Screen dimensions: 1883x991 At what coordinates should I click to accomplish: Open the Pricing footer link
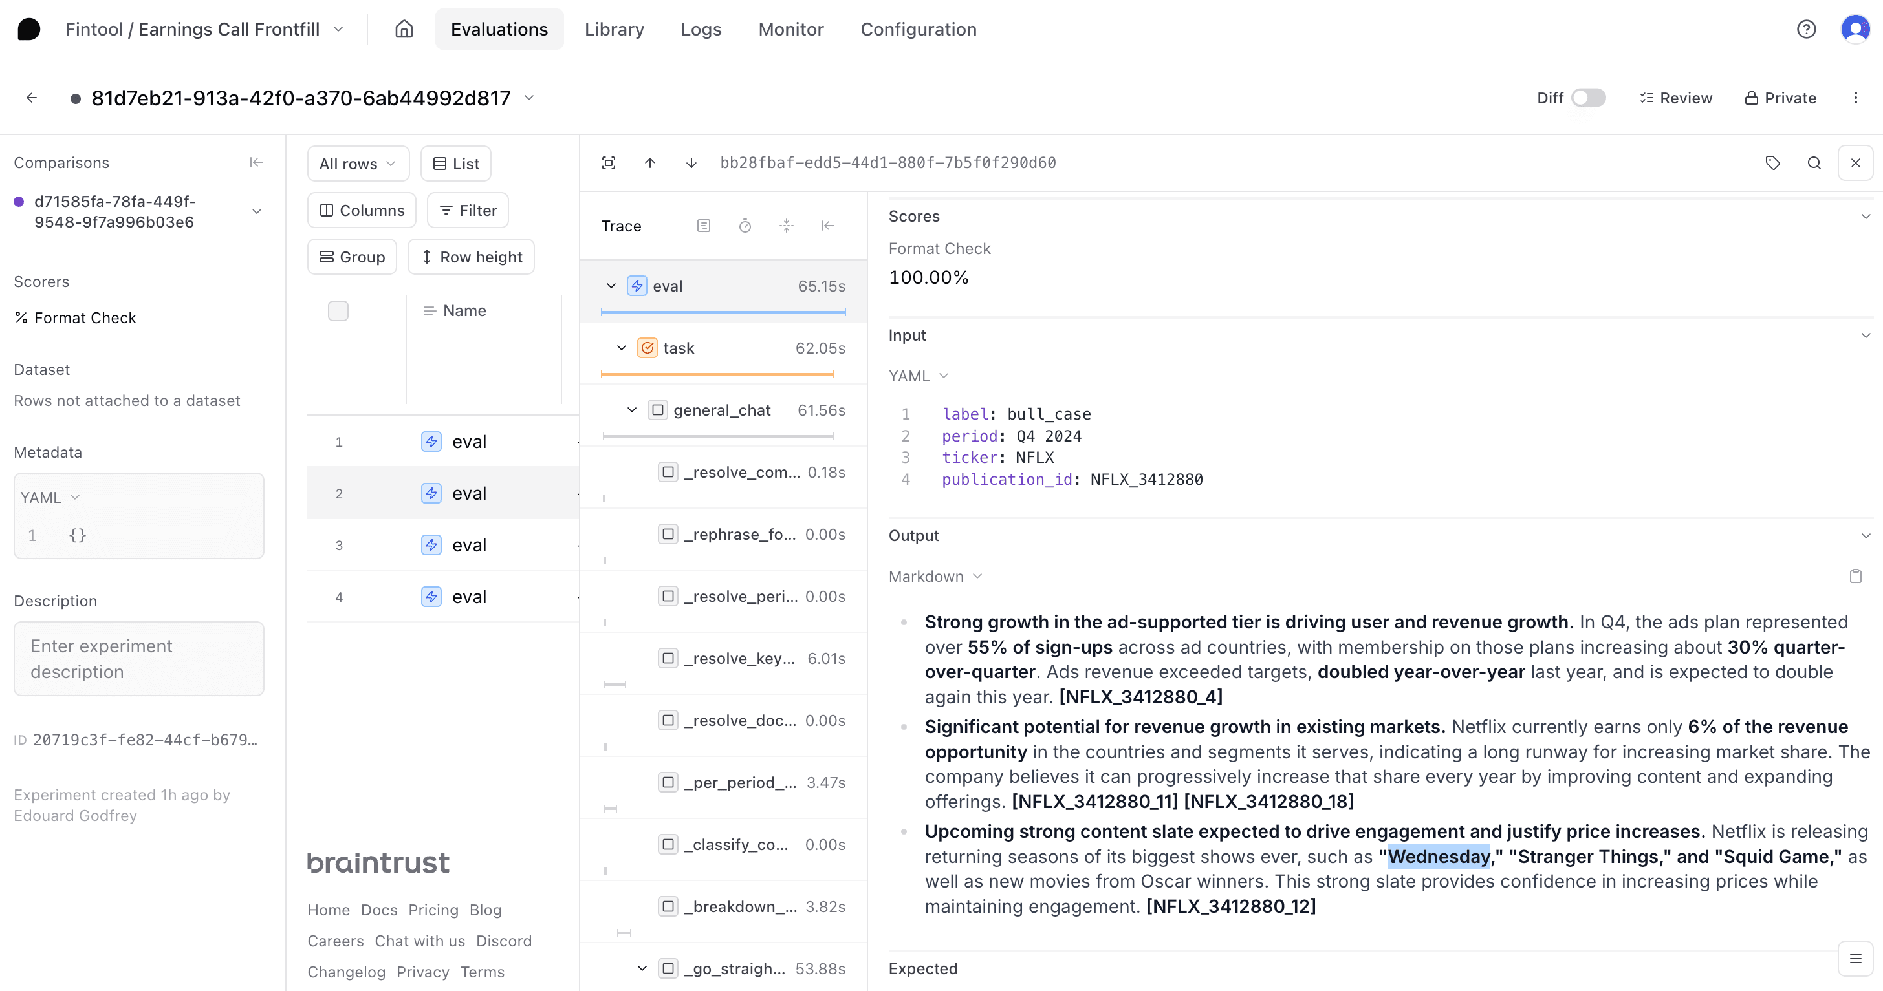pyautogui.click(x=433, y=910)
